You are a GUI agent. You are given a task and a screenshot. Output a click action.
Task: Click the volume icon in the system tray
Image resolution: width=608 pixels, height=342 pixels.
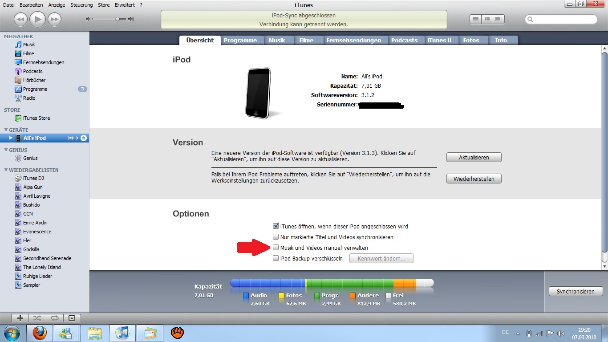(x=560, y=333)
